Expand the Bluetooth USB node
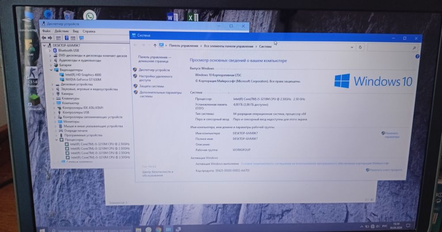 point(50,50)
